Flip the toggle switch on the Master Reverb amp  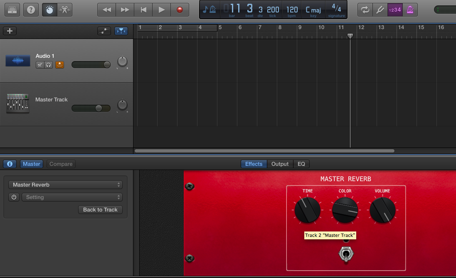coord(345,254)
